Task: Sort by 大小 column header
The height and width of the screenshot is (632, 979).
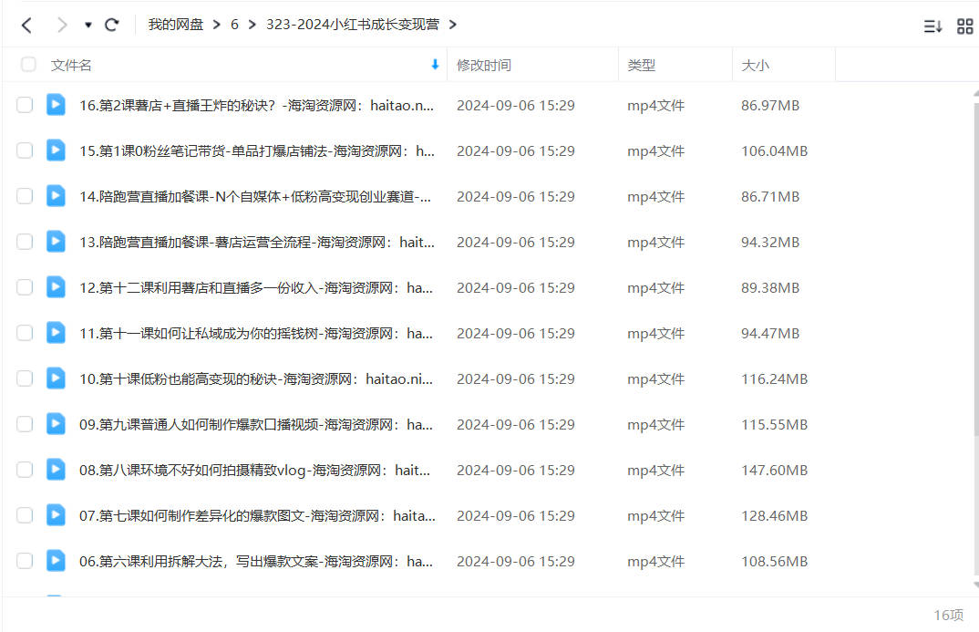Action: tap(755, 65)
